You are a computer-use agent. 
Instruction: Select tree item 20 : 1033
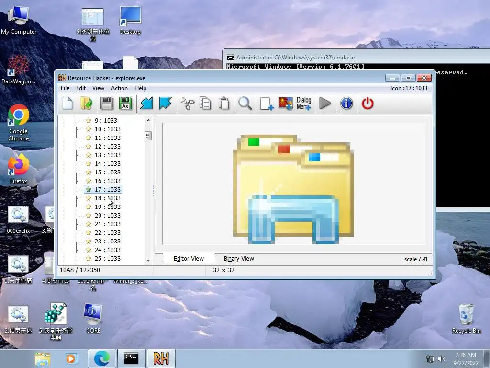click(108, 215)
